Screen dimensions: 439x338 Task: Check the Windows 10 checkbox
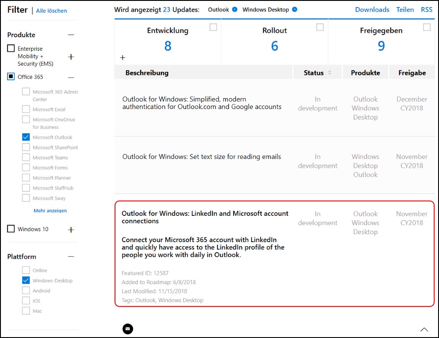point(11,229)
